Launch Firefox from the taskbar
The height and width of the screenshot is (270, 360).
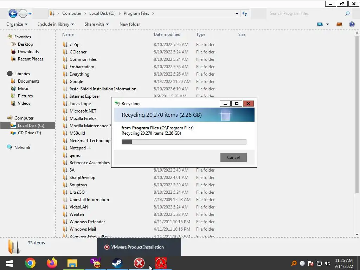click(x=52, y=263)
